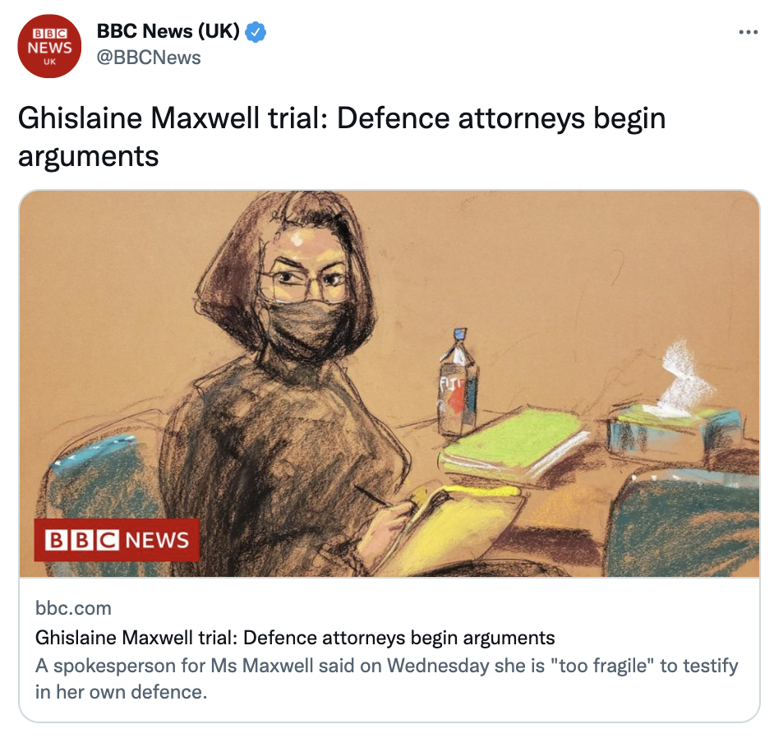Open the three-dot more options menu
774x738 pixels.
coord(748,32)
